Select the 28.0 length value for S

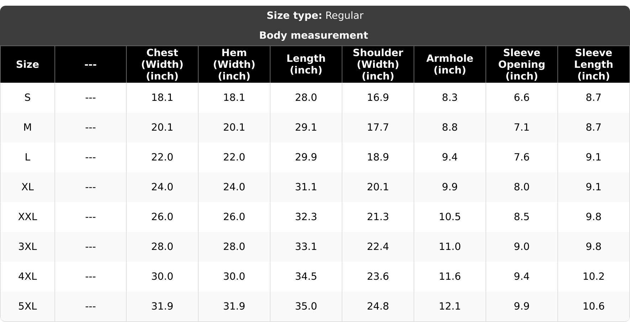[x=306, y=97]
